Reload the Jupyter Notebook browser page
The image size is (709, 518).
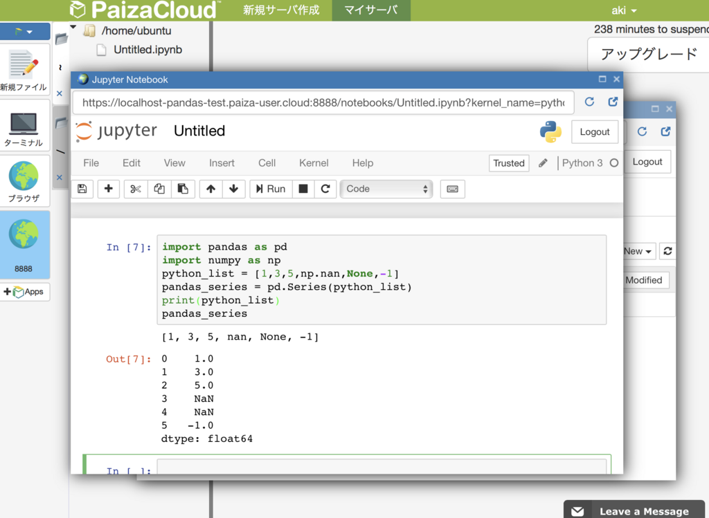[x=589, y=102]
